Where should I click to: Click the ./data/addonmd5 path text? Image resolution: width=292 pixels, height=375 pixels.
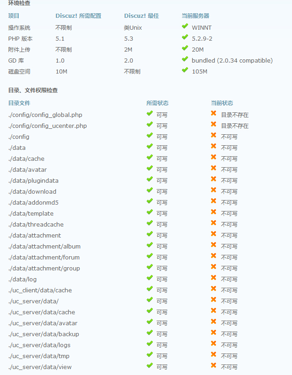pos(33,202)
